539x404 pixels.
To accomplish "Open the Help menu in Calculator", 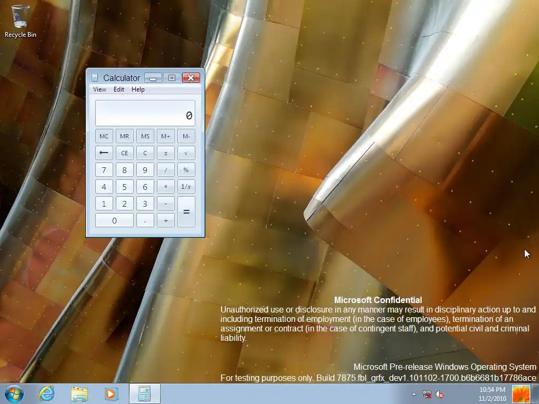I will point(138,89).
